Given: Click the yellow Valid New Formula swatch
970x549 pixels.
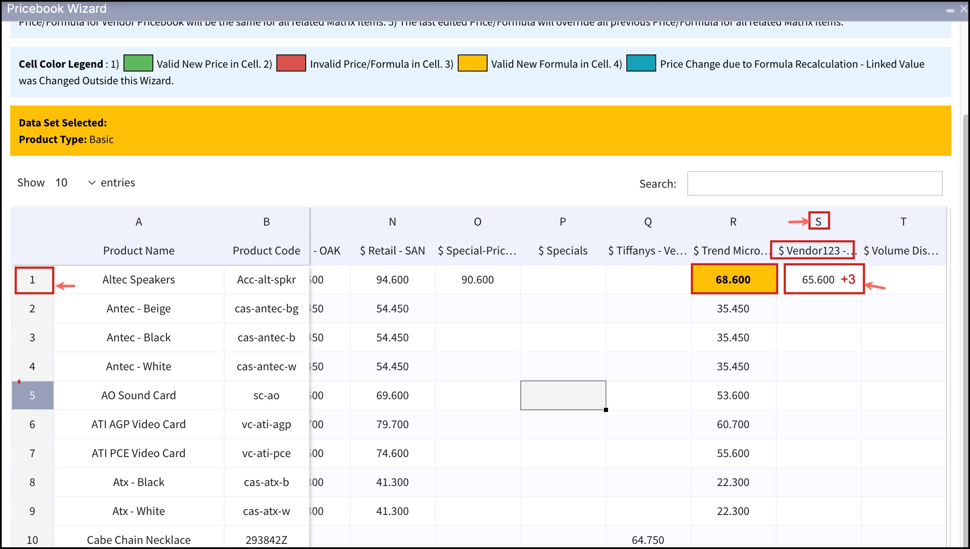Looking at the screenshot, I should pyautogui.click(x=472, y=63).
